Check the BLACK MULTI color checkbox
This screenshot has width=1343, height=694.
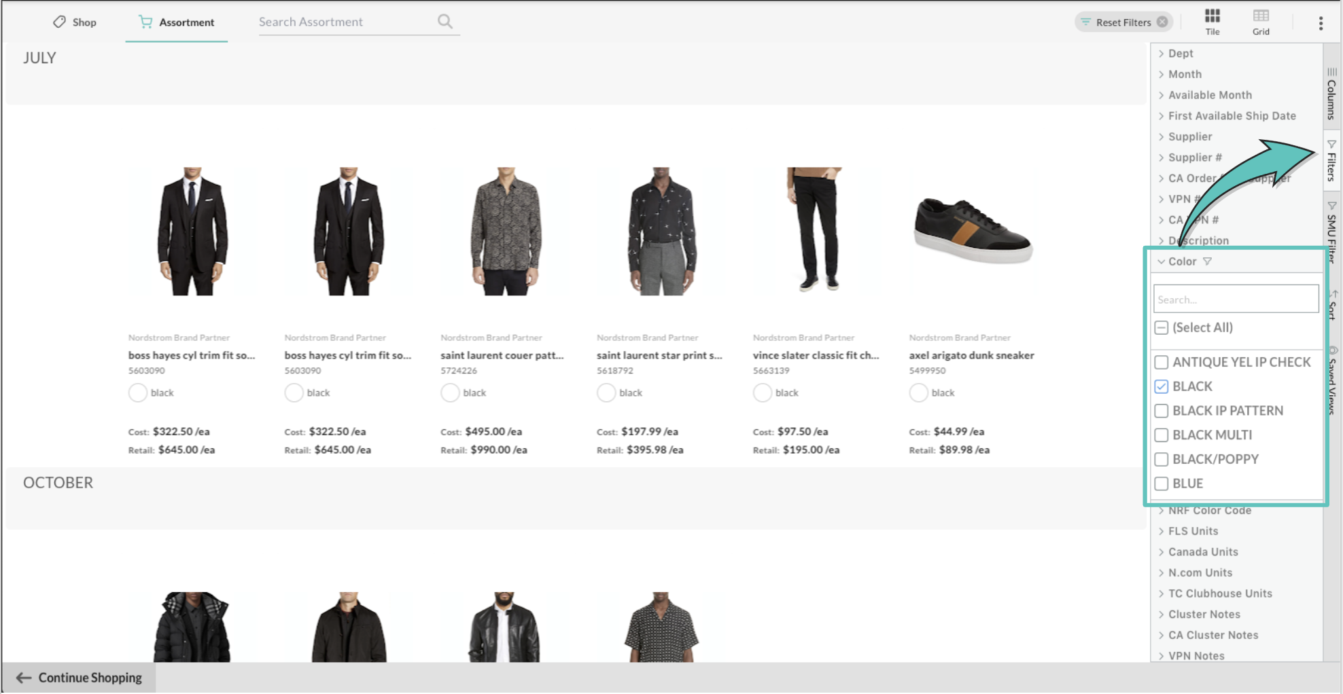(1162, 435)
